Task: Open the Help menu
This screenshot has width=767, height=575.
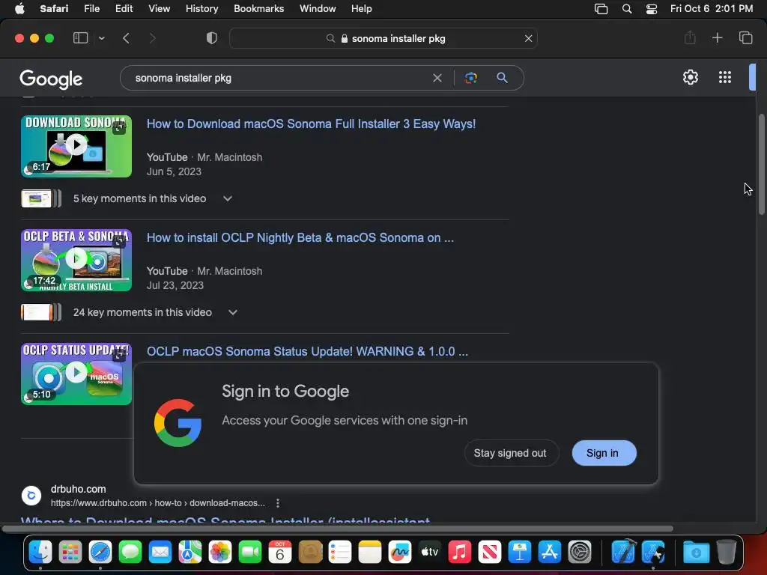Action: click(x=362, y=8)
